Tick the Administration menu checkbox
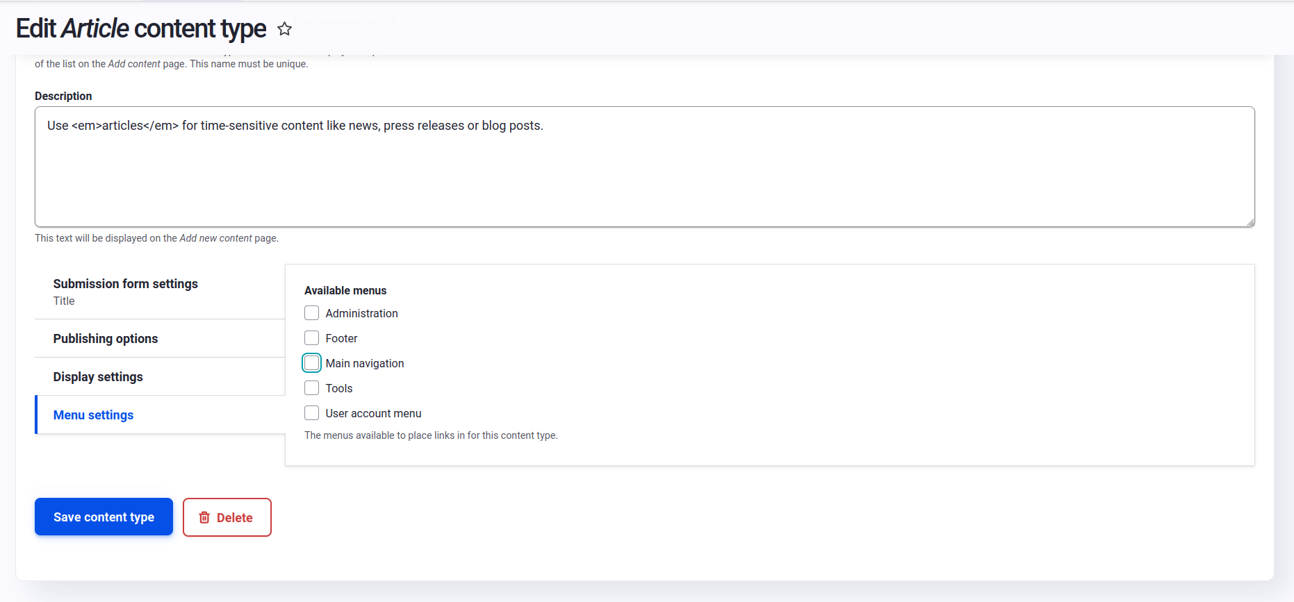The height and width of the screenshot is (602, 1294). [312, 313]
